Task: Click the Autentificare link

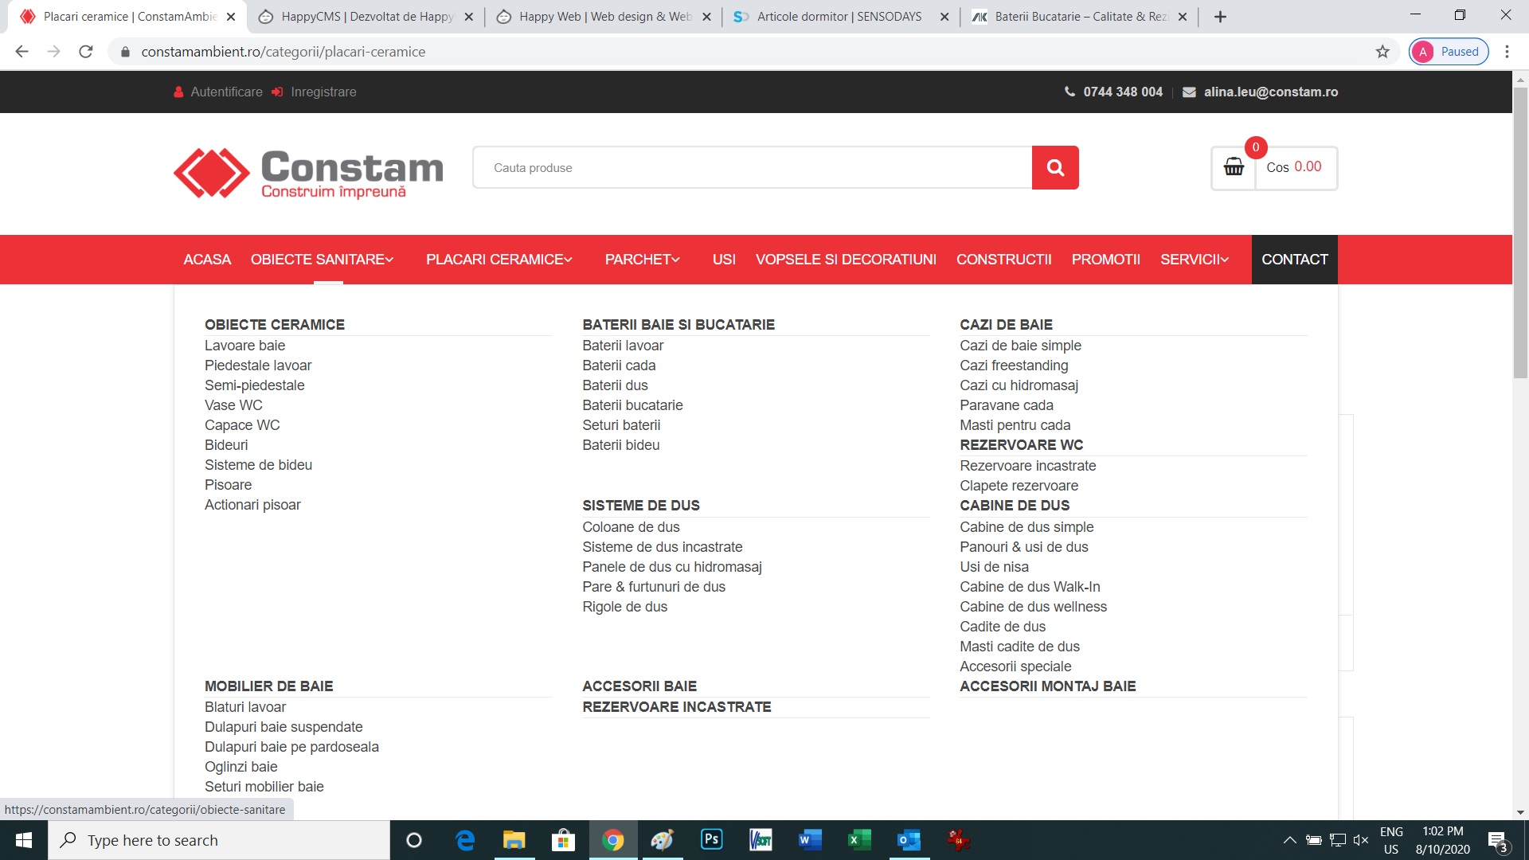Action: click(226, 92)
